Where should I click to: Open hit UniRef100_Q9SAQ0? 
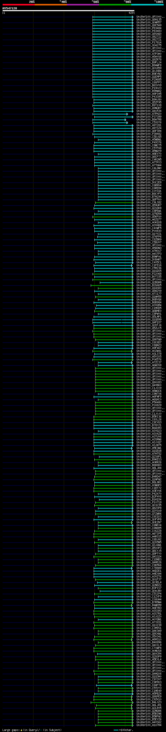point(149,34)
